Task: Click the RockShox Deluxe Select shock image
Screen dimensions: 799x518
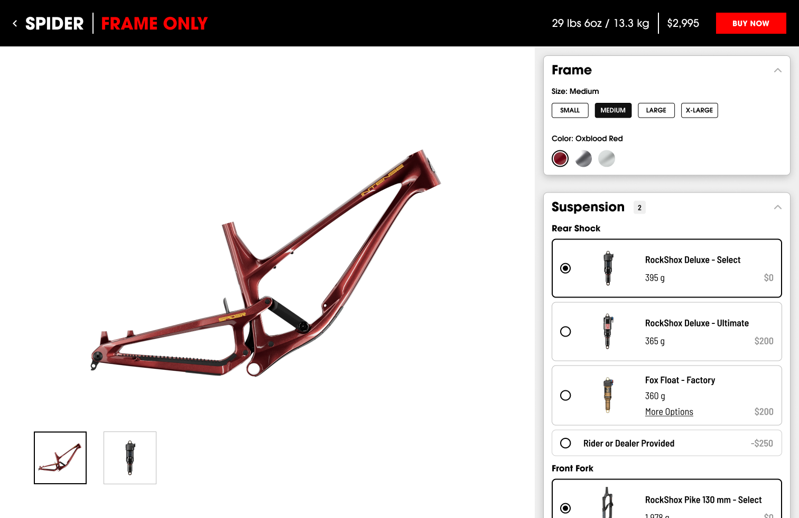Action: (608, 268)
